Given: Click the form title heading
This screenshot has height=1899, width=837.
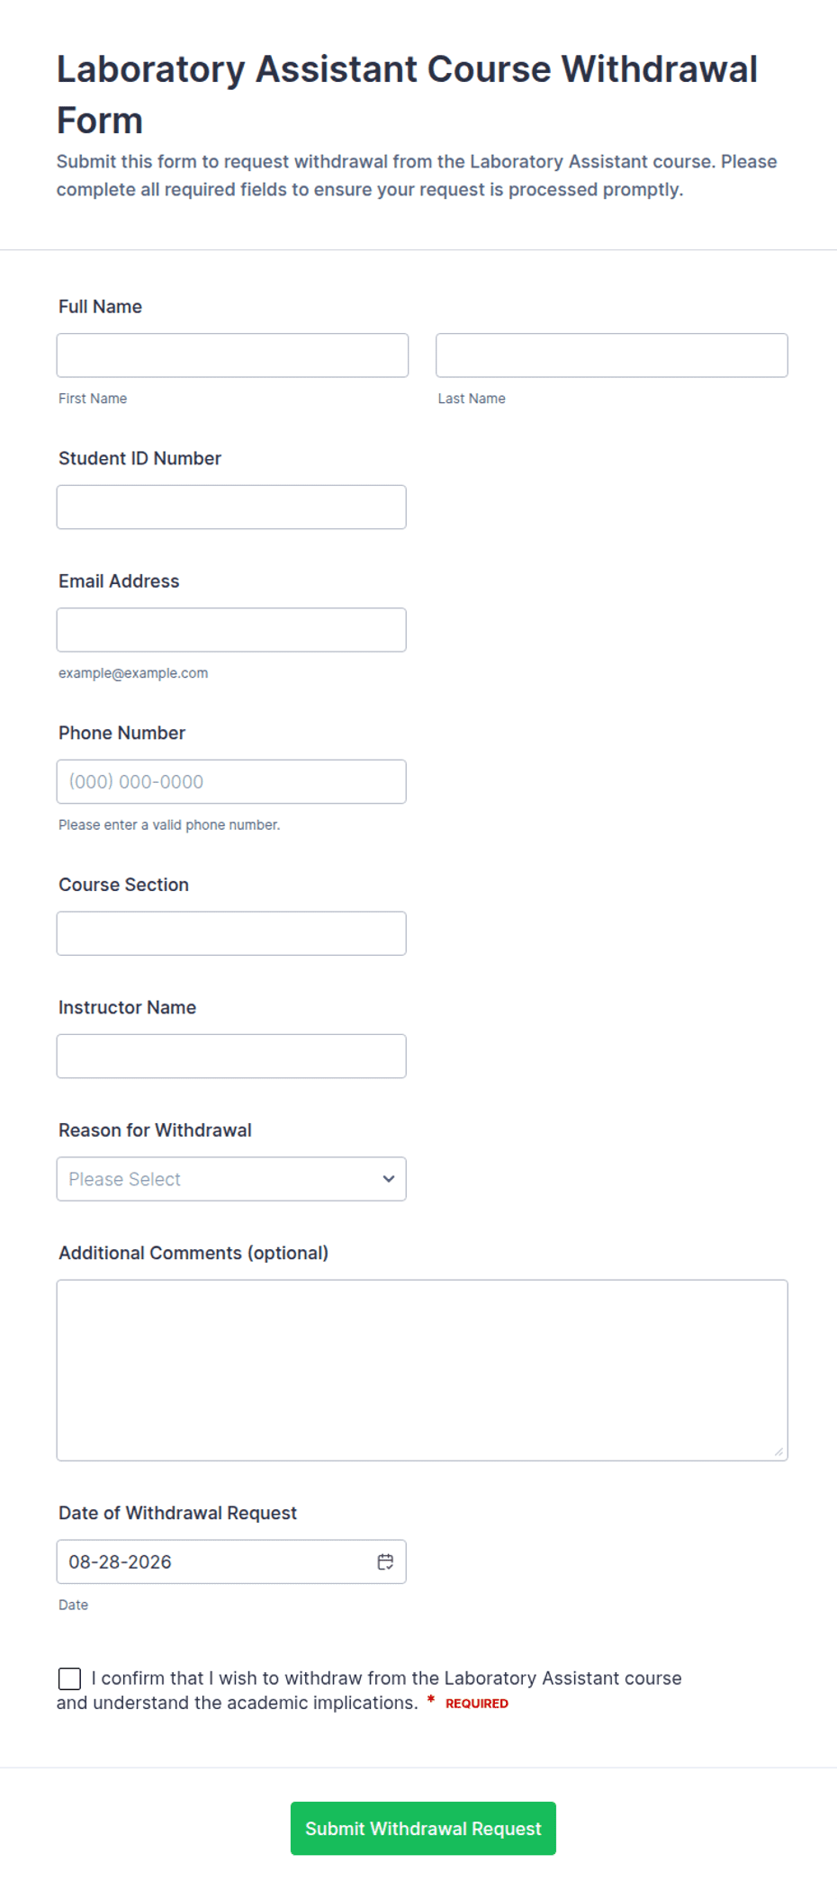Looking at the screenshot, I should (x=407, y=94).
